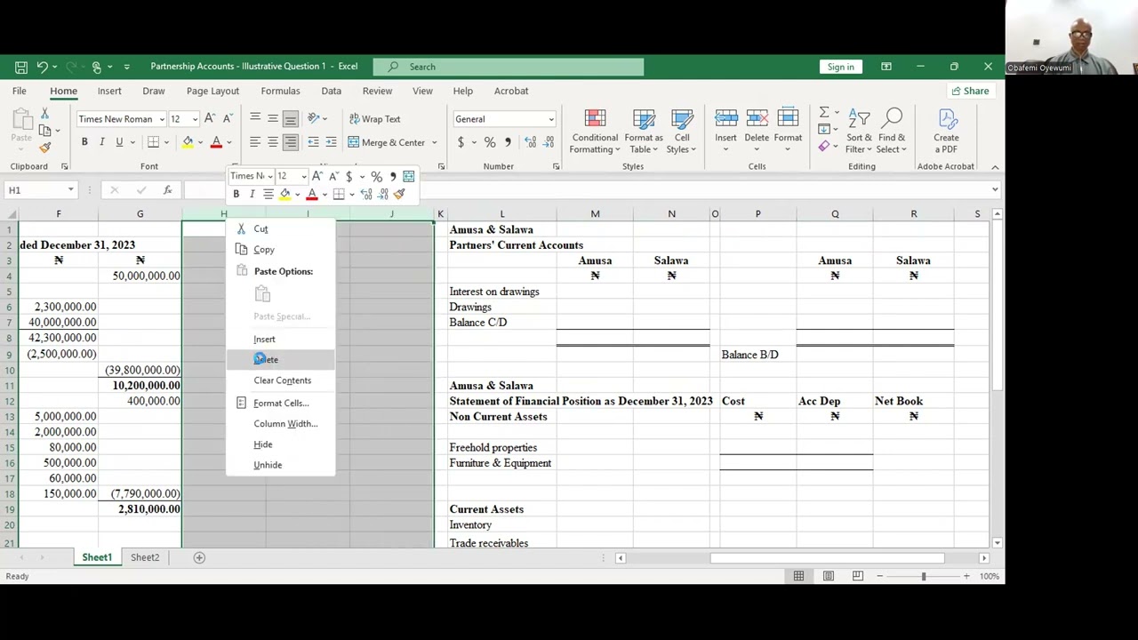
Task: Open the Times New Roman font name dropdown
Action: point(162,119)
